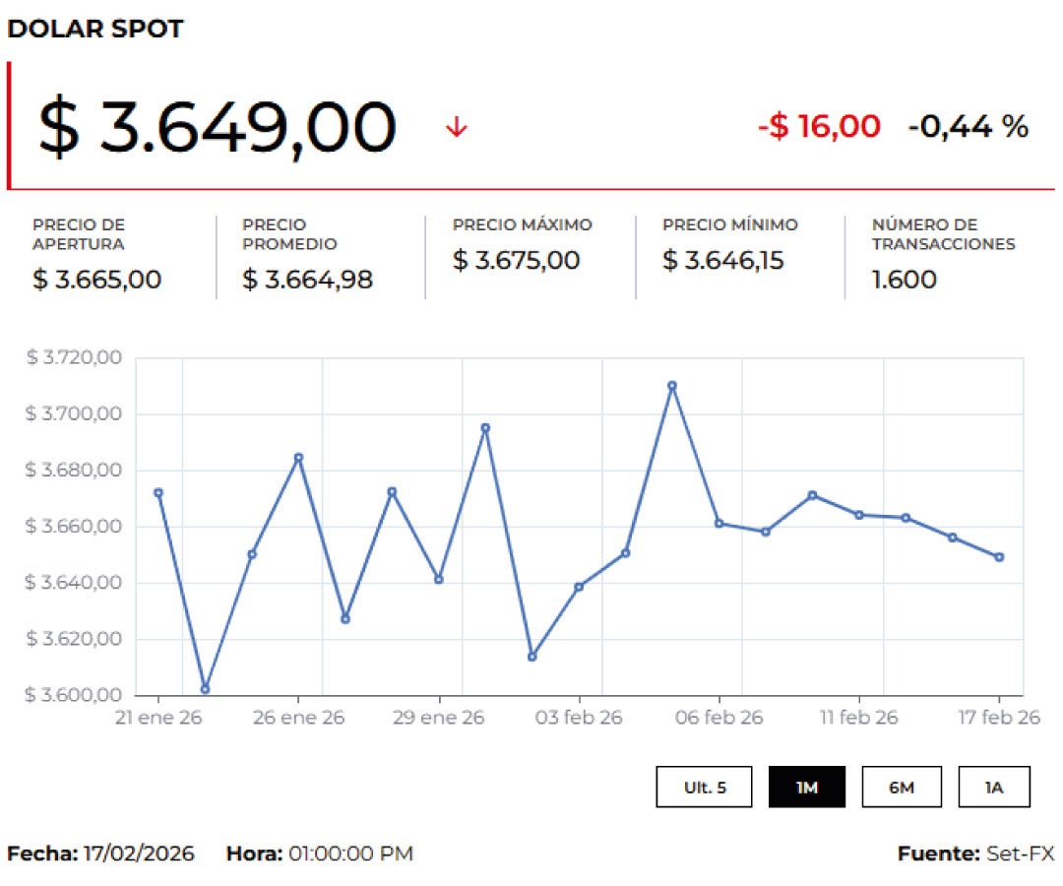Select the opening price $ 3.665,00
The width and height of the screenshot is (1063, 886).
(96, 280)
